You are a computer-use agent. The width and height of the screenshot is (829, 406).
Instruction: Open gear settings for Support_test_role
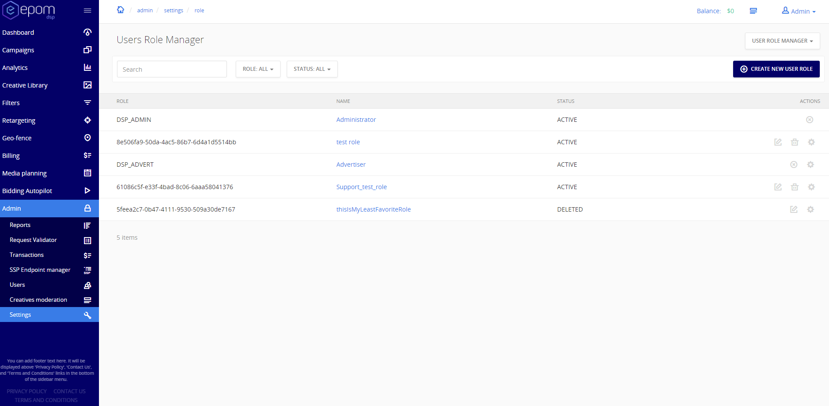[x=811, y=187]
